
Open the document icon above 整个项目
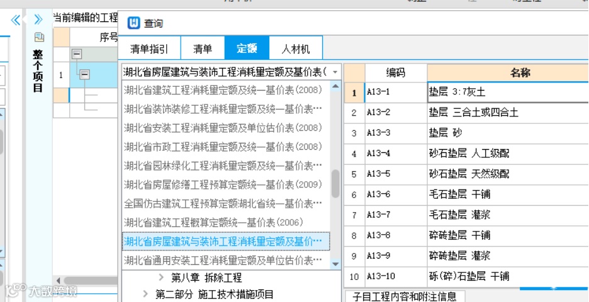coord(39,37)
